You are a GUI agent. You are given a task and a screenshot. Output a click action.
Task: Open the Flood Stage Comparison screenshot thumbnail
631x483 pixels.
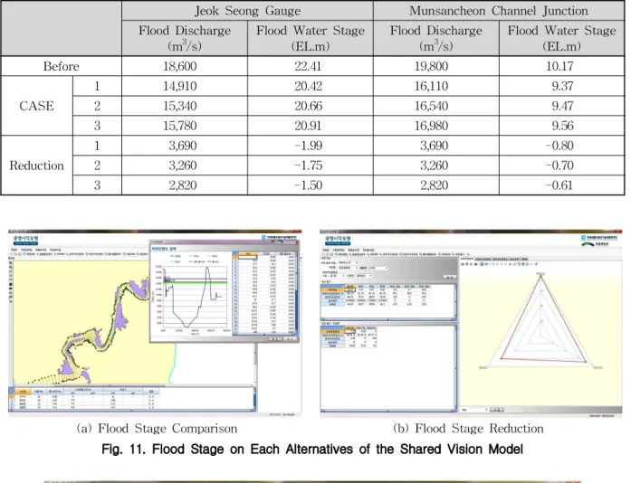[x=155, y=323]
